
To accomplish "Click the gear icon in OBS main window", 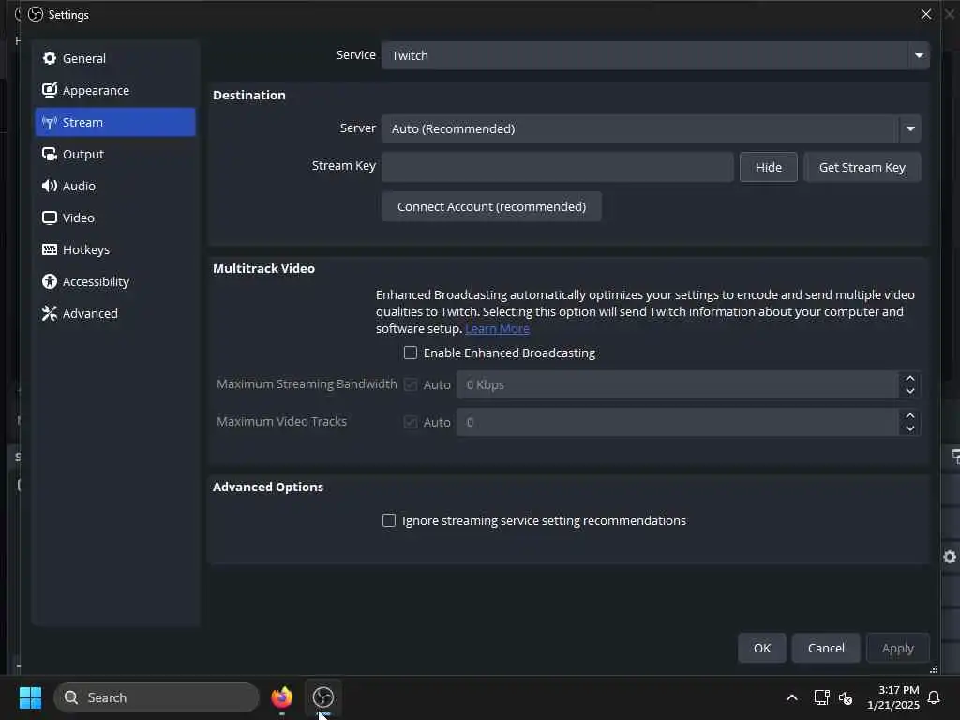I will (x=950, y=557).
